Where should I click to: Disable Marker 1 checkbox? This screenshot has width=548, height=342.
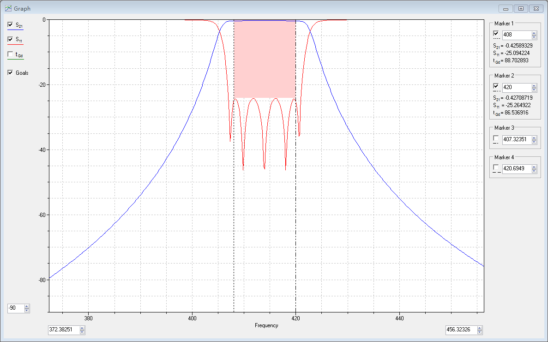pos(496,34)
